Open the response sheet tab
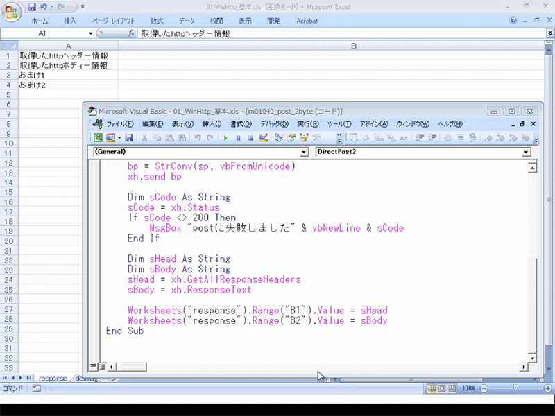The width and height of the screenshot is (555, 416). click(53, 379)
